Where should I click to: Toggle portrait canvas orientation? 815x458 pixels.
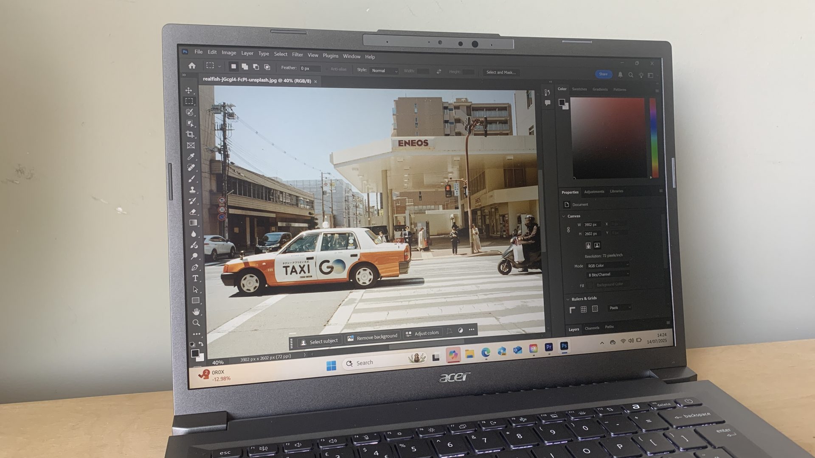[x=588, y=246]
